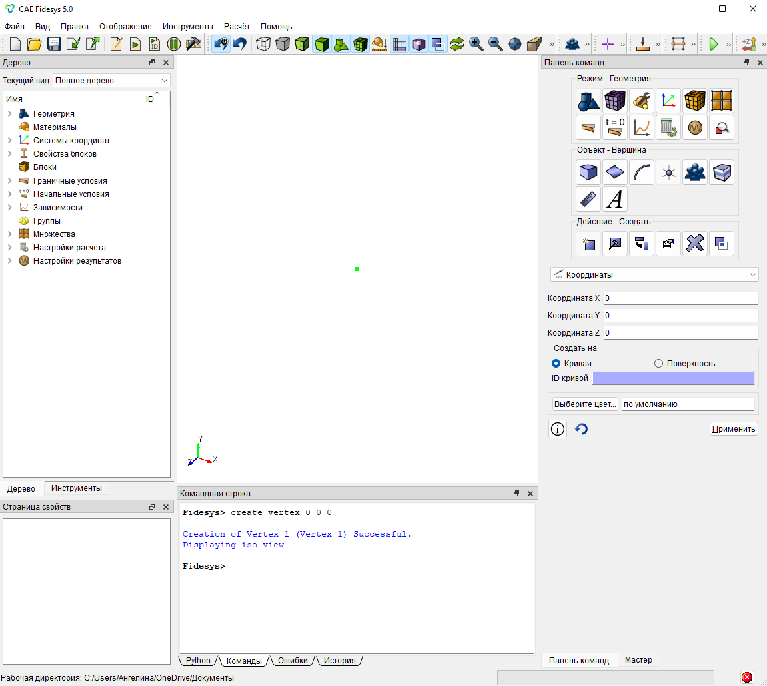767x686 pixels.
Task: Click the 'Применить' button
Action: click(x=734, y=429)
